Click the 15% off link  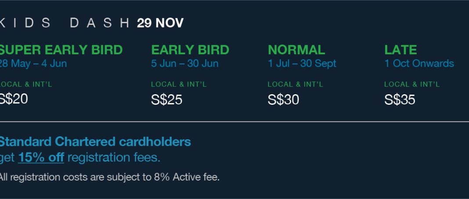click(41, 157)
